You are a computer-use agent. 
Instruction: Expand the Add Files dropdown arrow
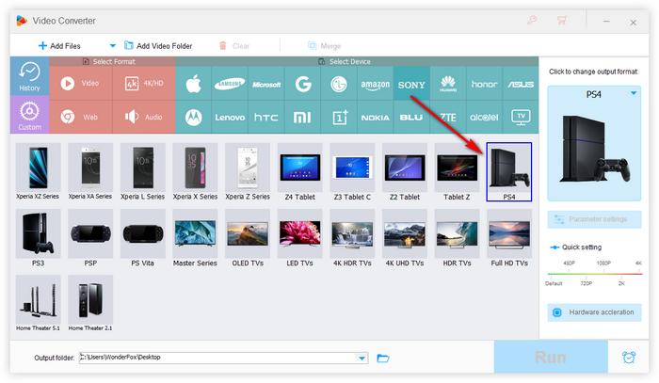(112, 46)
